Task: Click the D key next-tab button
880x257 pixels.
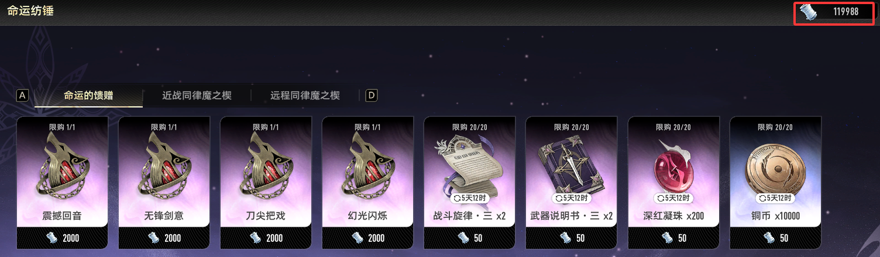Action: (x=371, y=95)
